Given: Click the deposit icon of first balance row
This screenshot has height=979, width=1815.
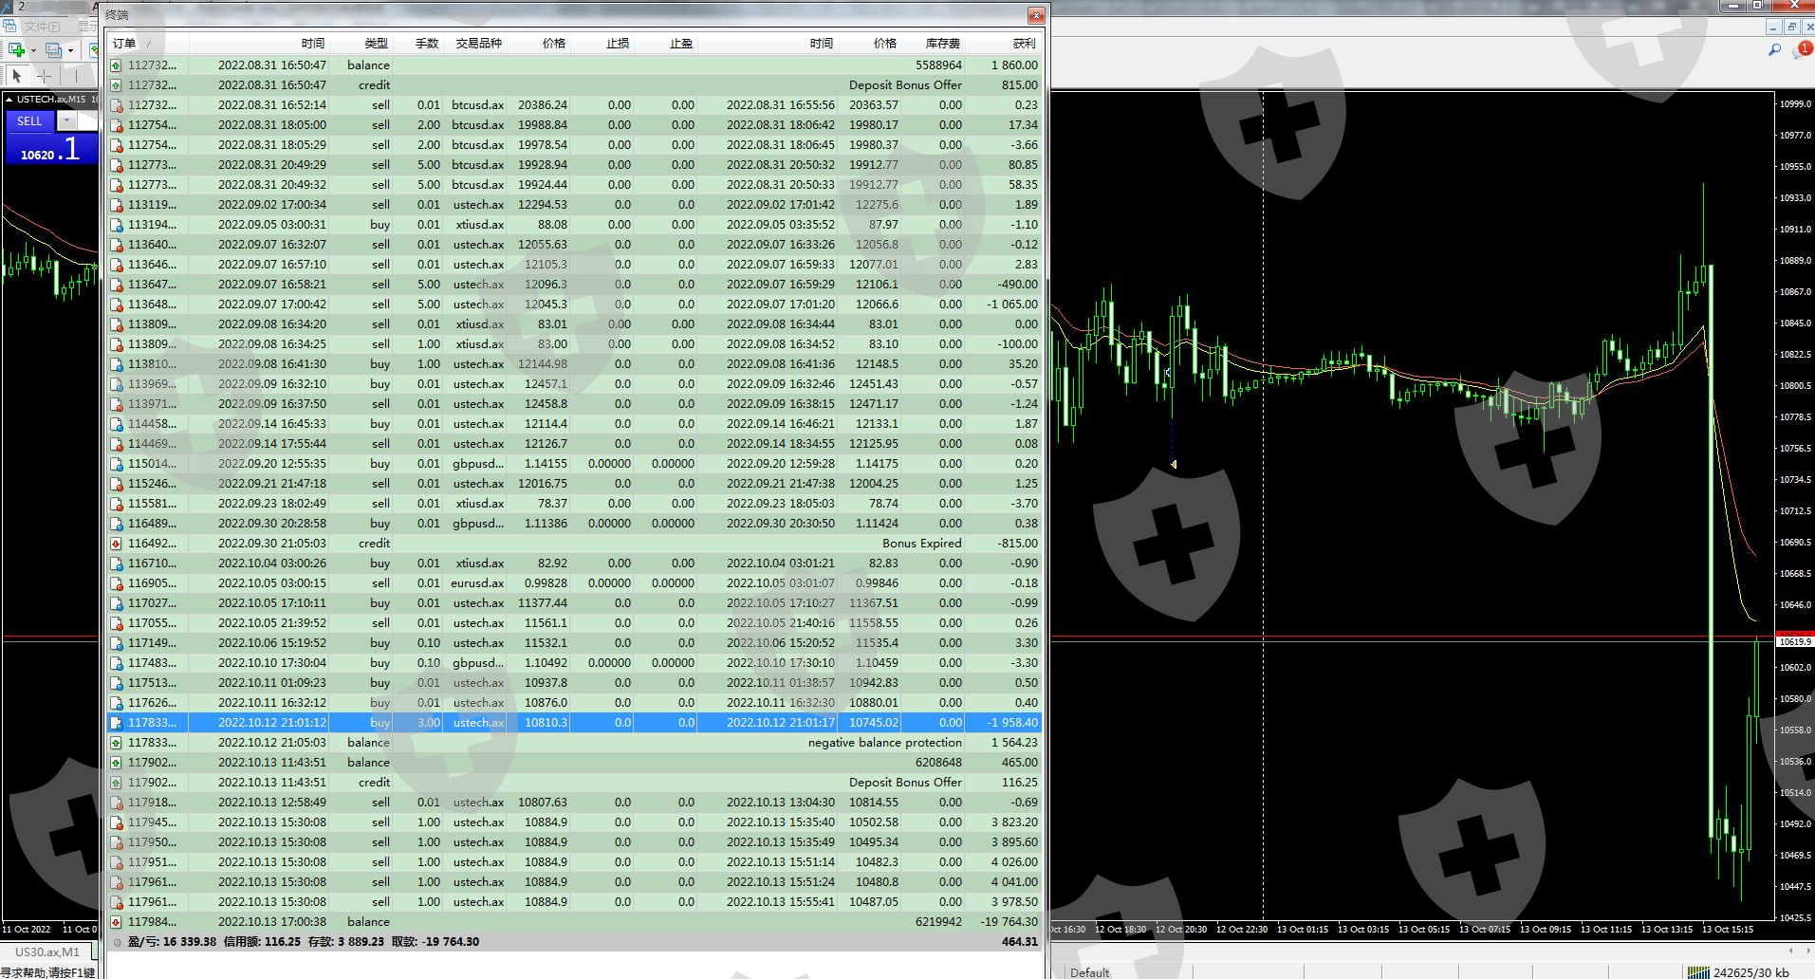Looking at the screenshot, I should pyautogui.click(x=116, y=65).
